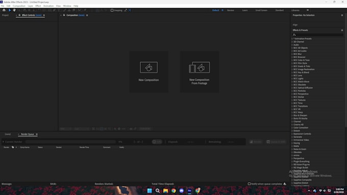Click After Effects icon in taskbar
This screenshot has height=195, width=347.
(189, 190)
